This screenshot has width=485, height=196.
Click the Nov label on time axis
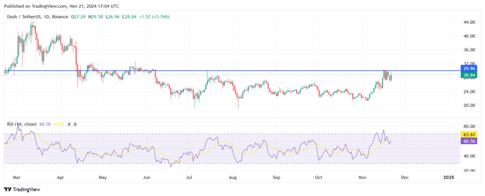[x=361, y=178]
